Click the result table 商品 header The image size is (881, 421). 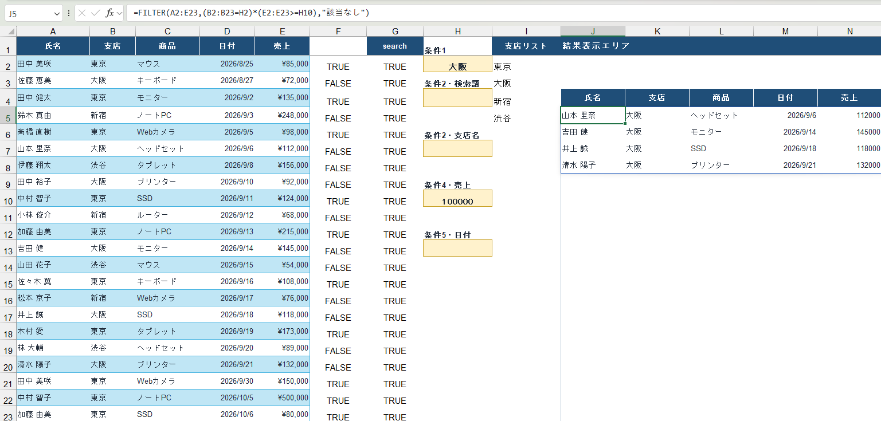point(721,97)
